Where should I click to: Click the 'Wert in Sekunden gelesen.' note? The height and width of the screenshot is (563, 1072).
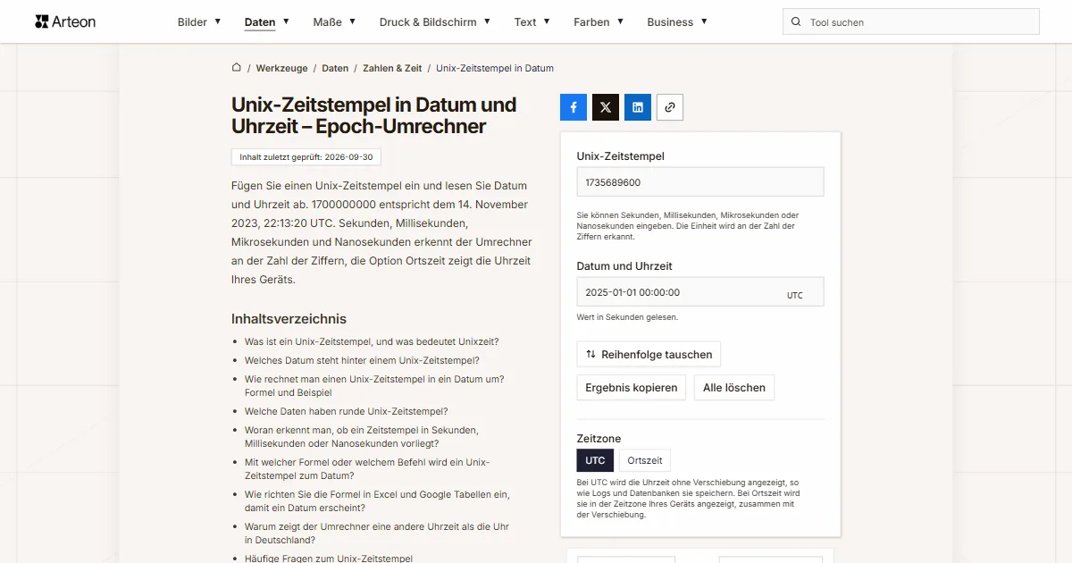[627, 317]
